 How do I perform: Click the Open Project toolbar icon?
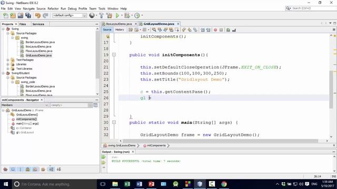[x=21, y=15]
